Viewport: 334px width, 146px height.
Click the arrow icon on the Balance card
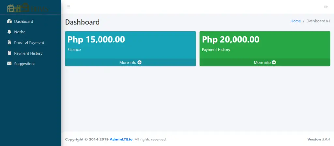[140, 62]
